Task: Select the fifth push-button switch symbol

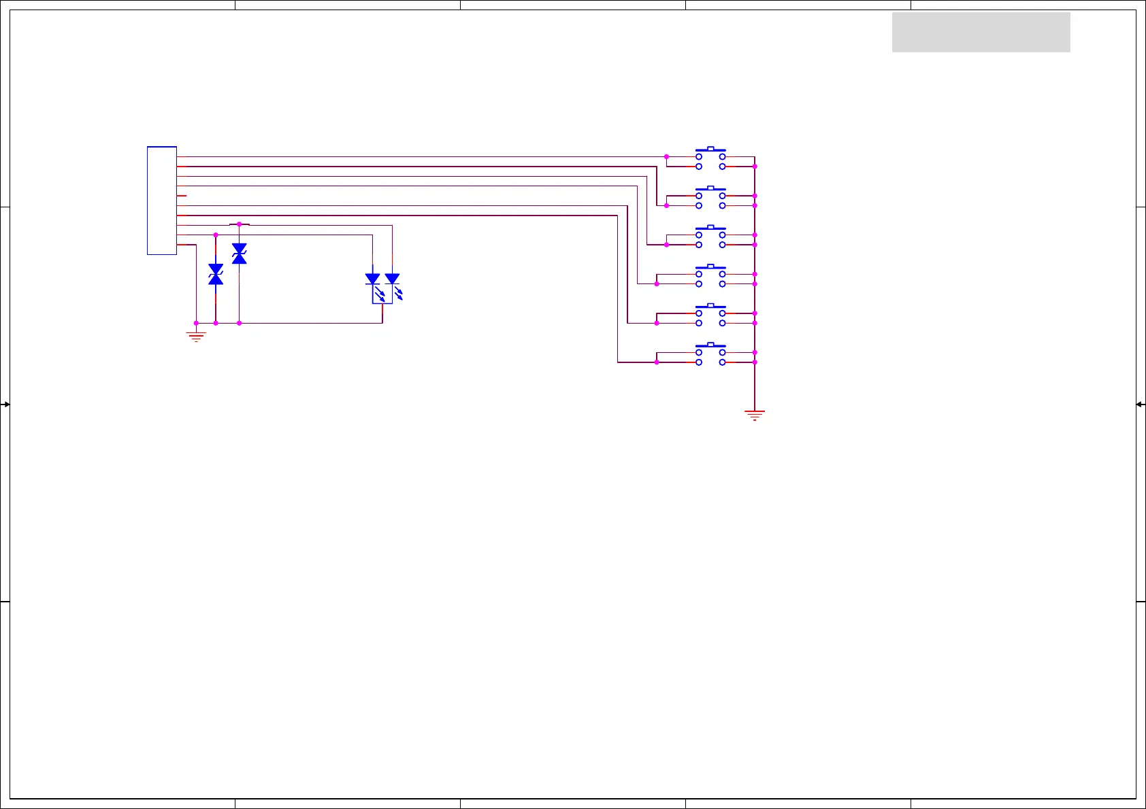Action: (710, 315)
